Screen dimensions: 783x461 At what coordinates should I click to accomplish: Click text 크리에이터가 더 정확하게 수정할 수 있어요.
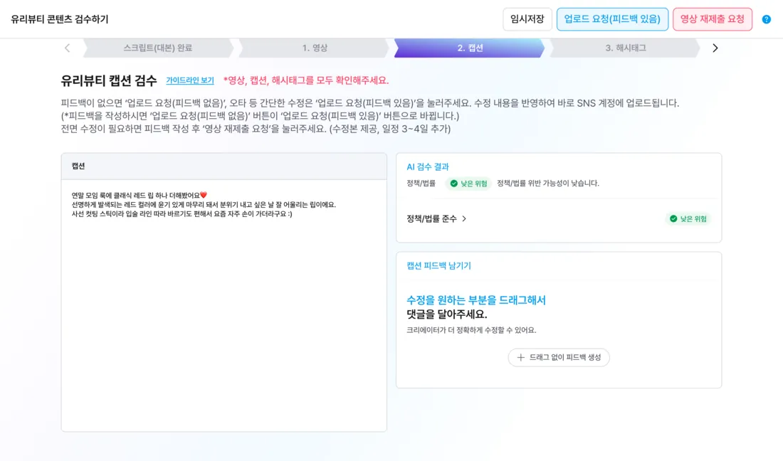pos(471,330)
